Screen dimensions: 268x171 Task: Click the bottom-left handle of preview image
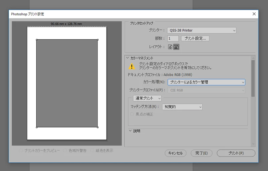tap(37, 127)
